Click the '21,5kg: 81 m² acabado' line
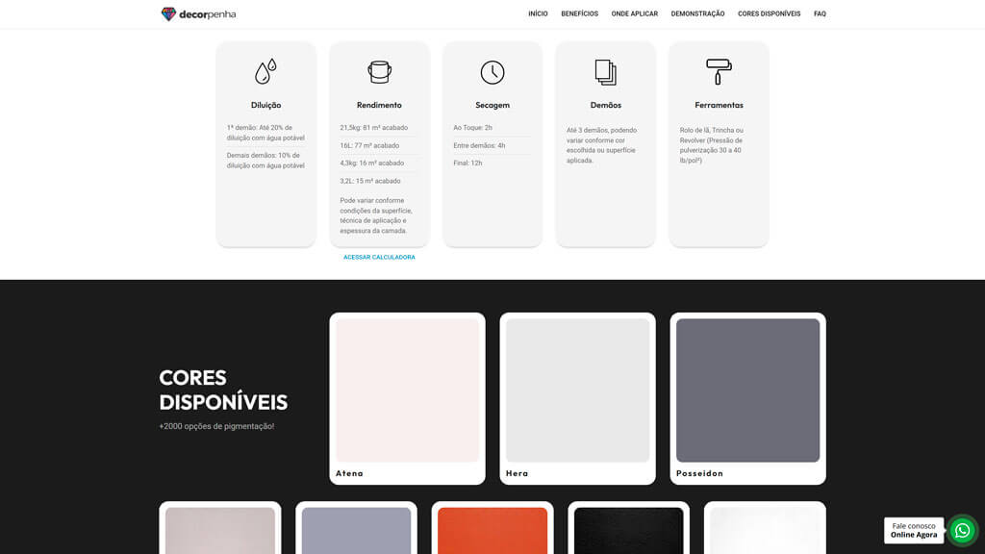 (374, 128)
